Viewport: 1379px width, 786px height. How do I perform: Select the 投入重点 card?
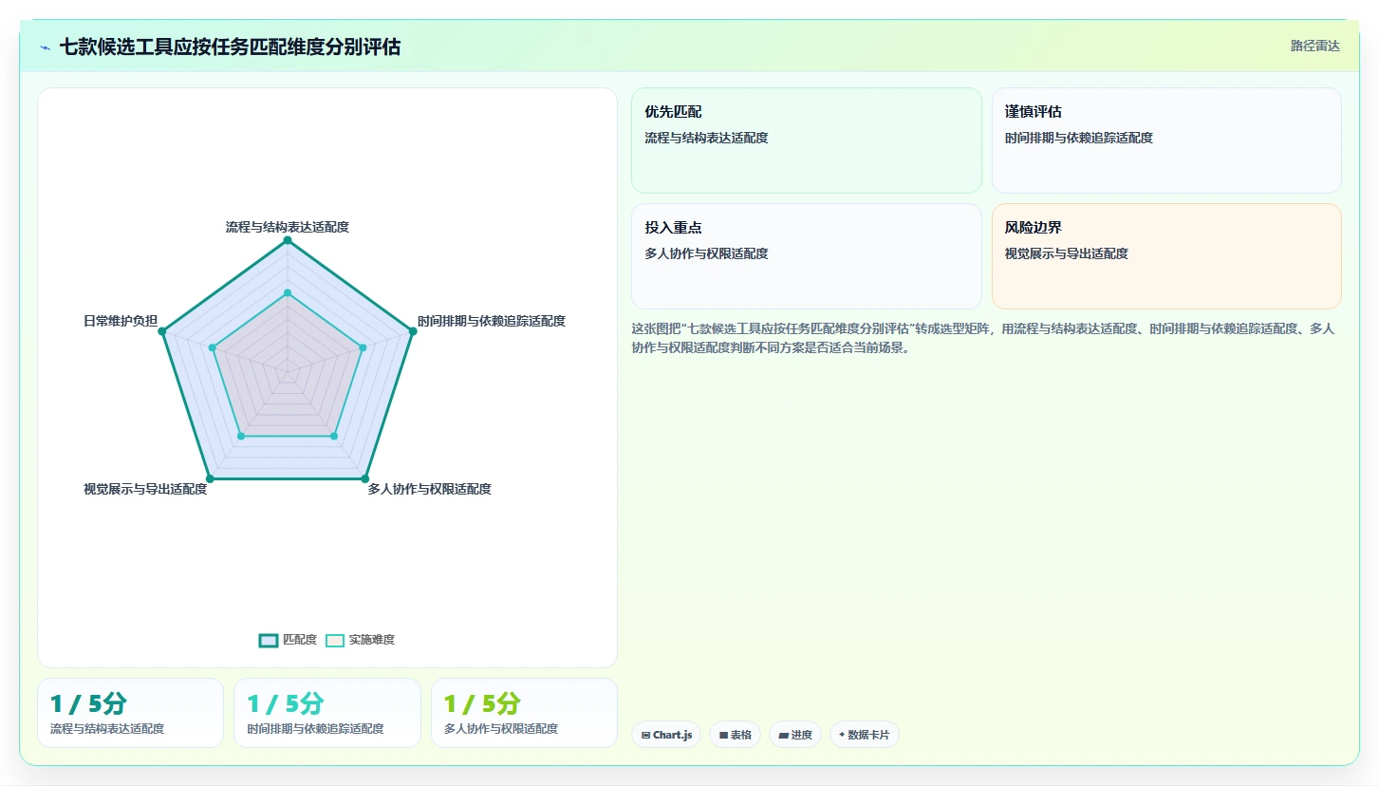click(x=807, y=256)
